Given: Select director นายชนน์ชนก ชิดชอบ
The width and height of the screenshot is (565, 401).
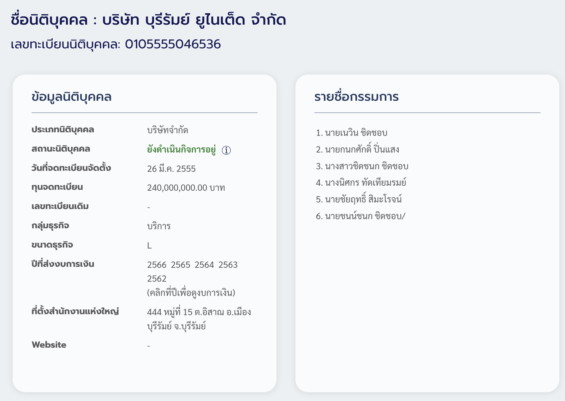Looking at the screenshot, I should 365,216.
